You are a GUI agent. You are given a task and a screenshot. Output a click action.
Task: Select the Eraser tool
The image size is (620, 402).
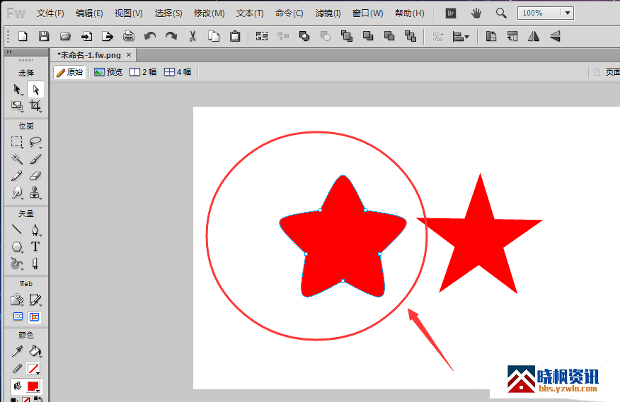(35, 176)
